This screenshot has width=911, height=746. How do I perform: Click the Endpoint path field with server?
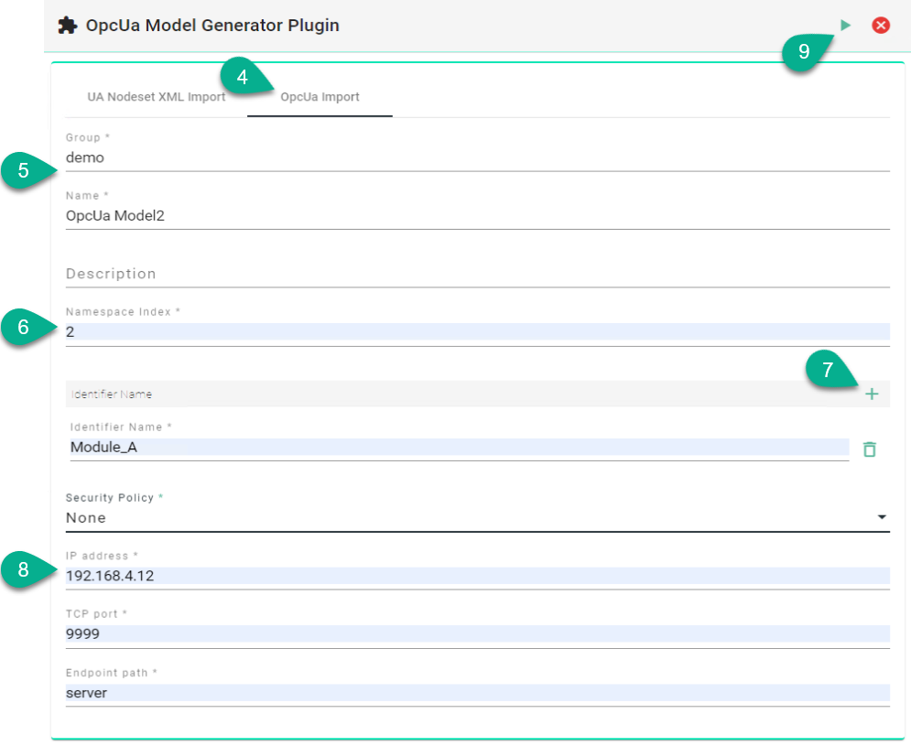click(x=476, y=693)
